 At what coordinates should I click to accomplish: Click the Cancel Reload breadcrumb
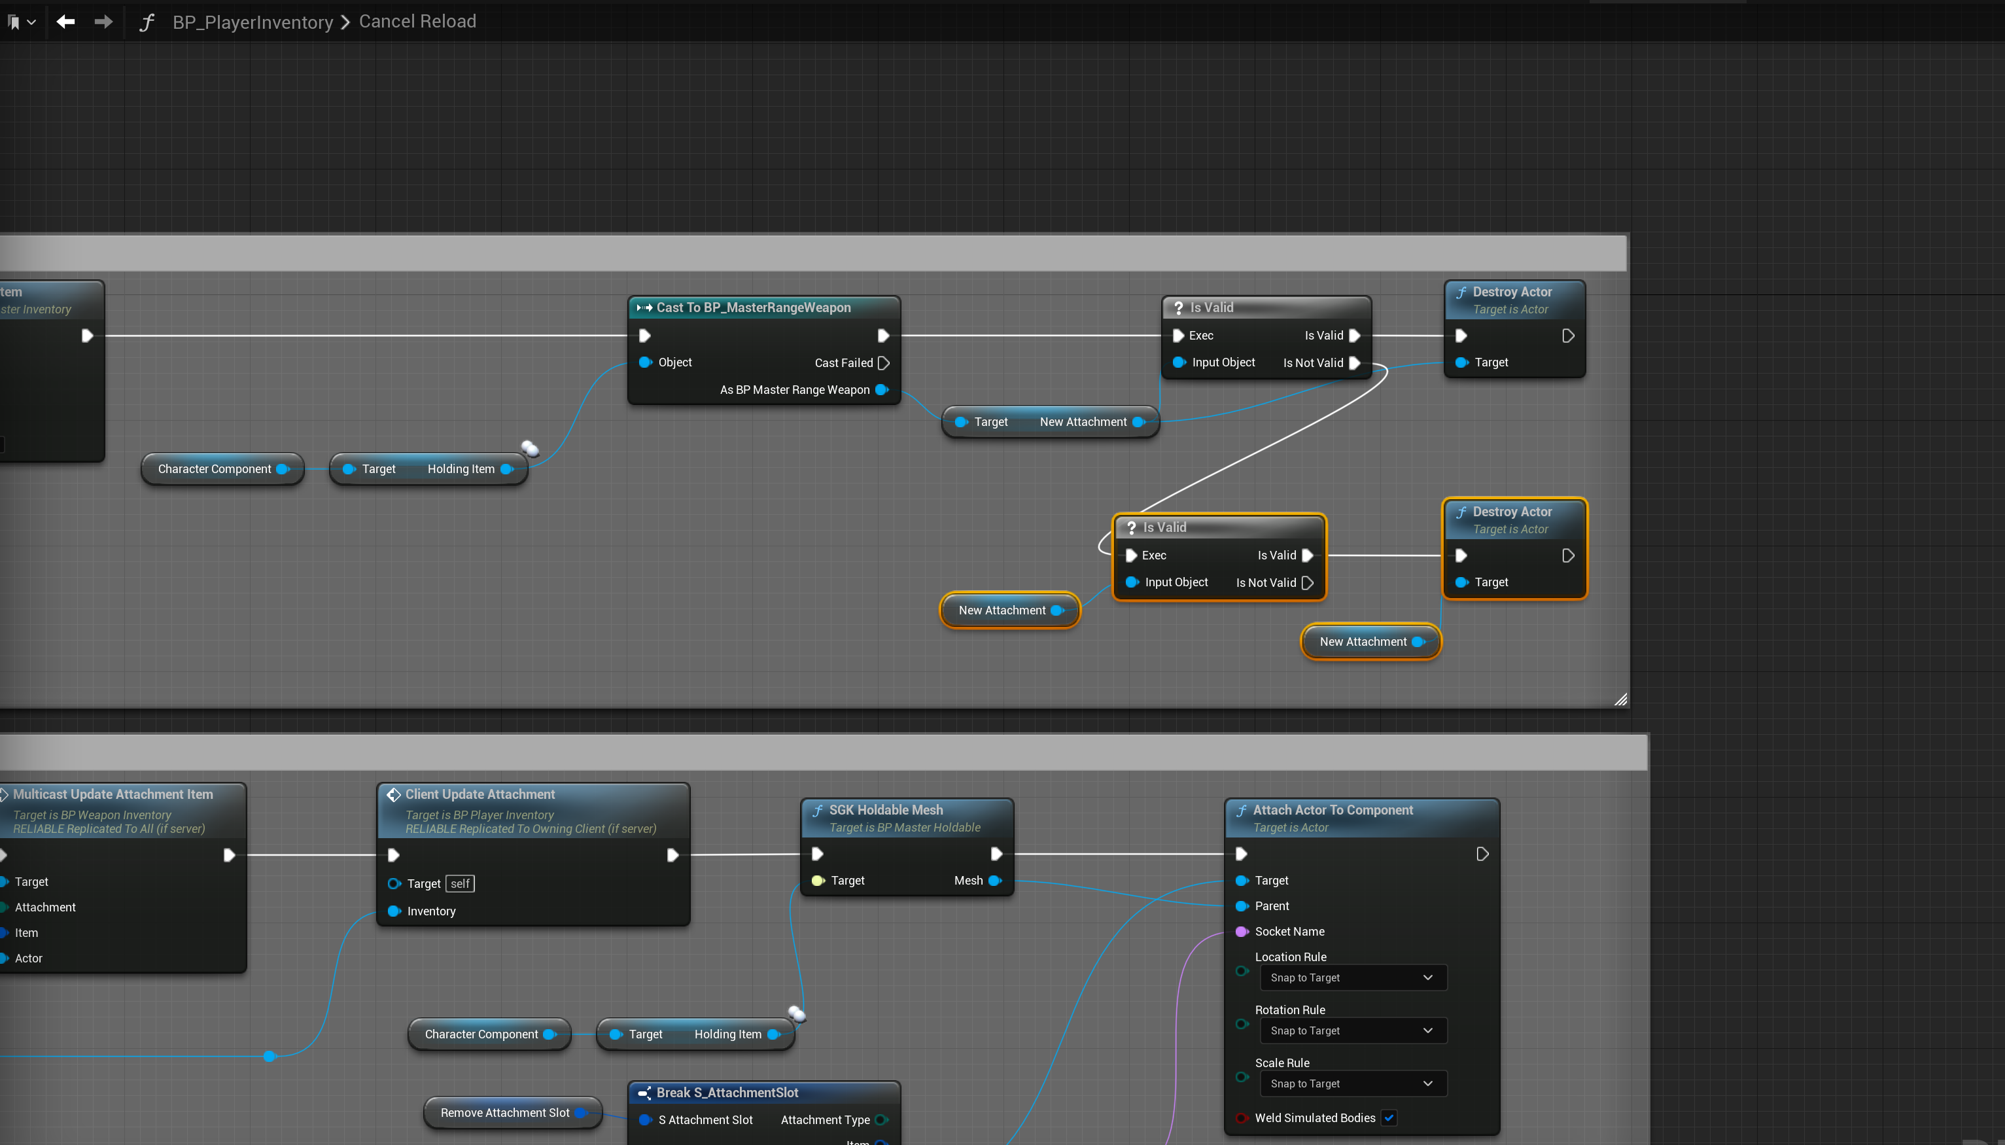(417, 21)
